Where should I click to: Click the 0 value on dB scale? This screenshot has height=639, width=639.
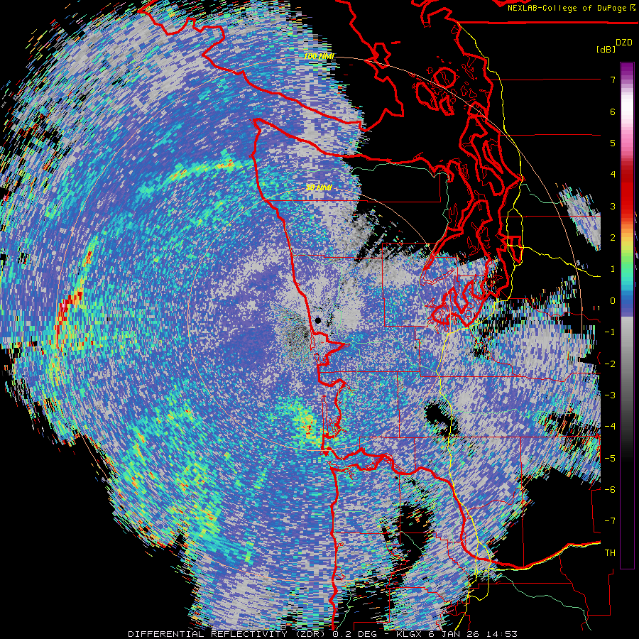[x=613, y=301]
